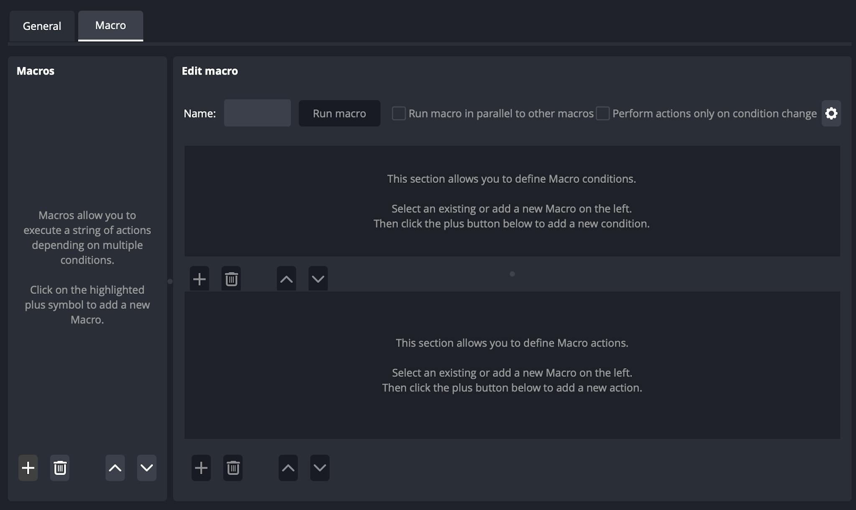
Task: Move an action down using the chevron
Action: (x=320, y=468)
